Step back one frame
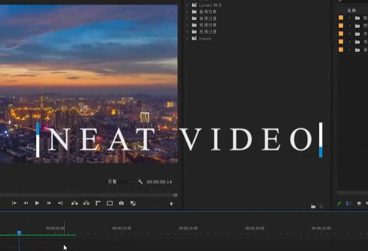Viewport: 368px width, 251px height. coord(26,203)
